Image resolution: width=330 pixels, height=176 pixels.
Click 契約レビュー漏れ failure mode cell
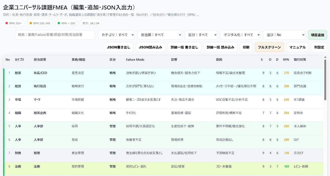point(136,167)
